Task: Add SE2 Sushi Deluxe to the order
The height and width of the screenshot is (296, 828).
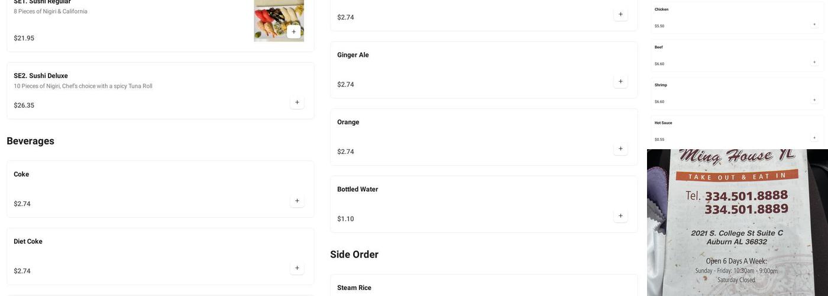Action: coord(297,102)
